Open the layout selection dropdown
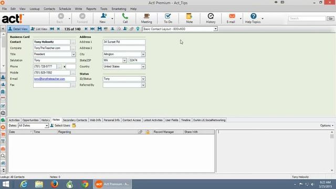The width and height of the screenshot is (336, 189). (215, 29)
